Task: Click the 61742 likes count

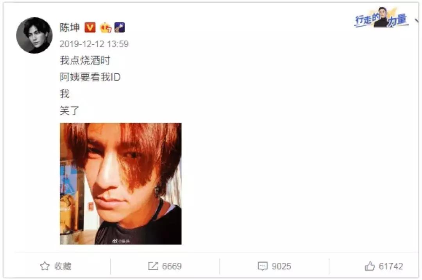Action: 391,266
